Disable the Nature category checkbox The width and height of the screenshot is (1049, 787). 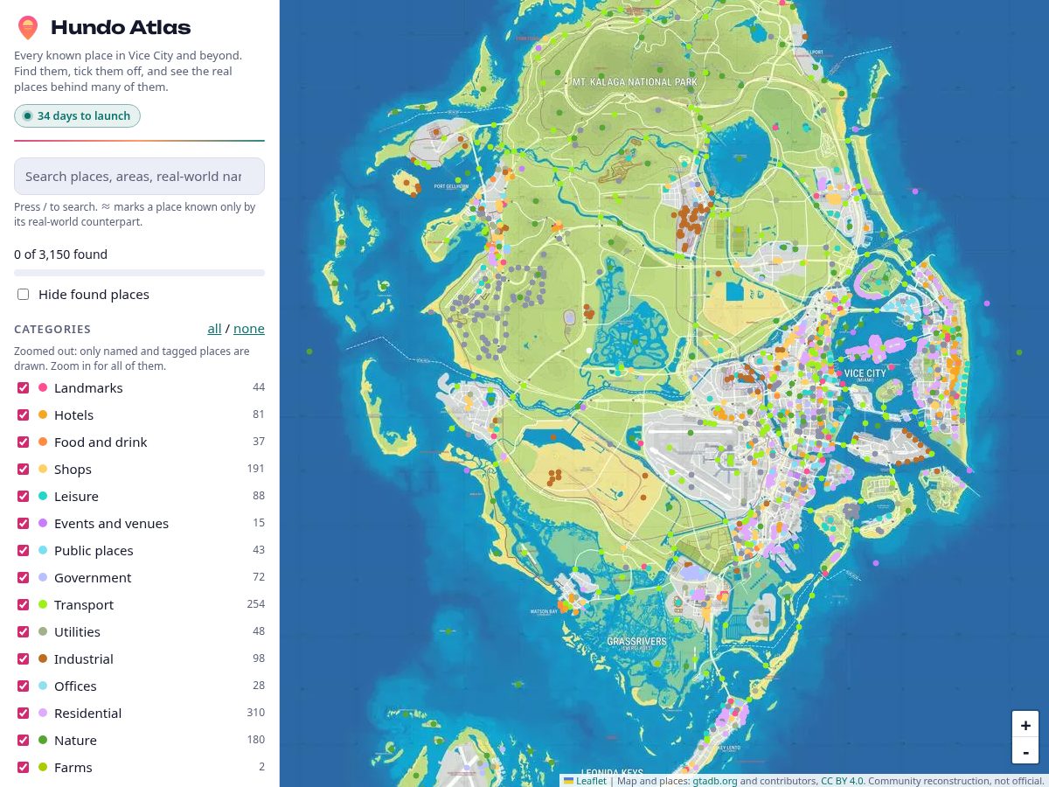(x=24, y=741)
